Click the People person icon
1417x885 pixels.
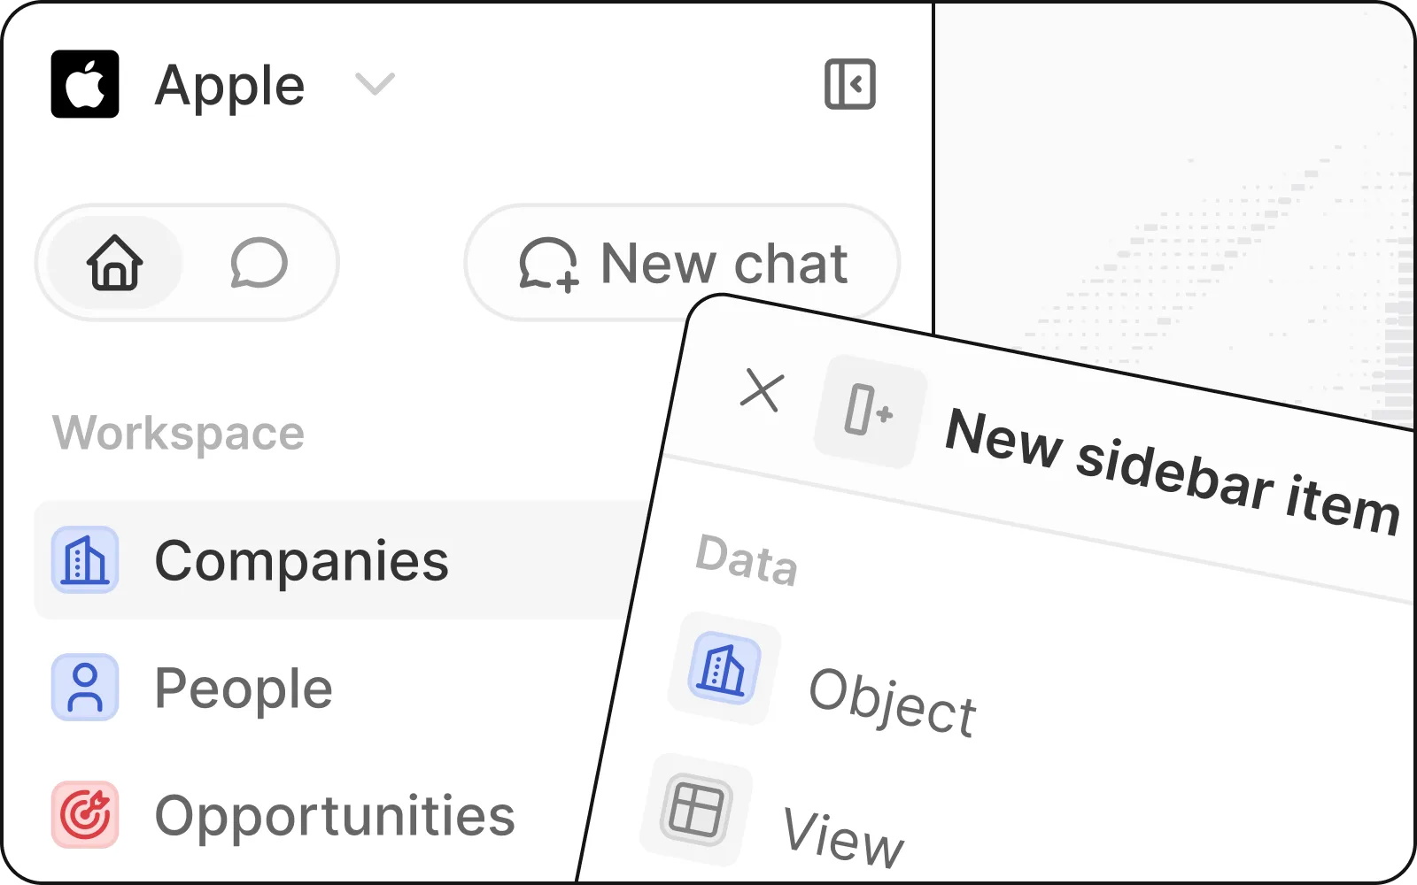[85, 688]
